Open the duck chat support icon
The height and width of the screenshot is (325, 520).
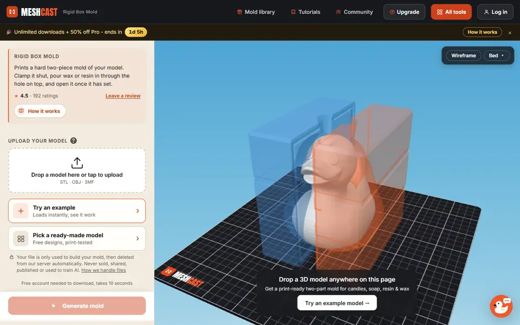[x=501, y=306]
